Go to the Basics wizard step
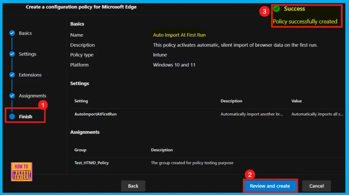This screenshot has width=349, height=195. click(25, 33)
